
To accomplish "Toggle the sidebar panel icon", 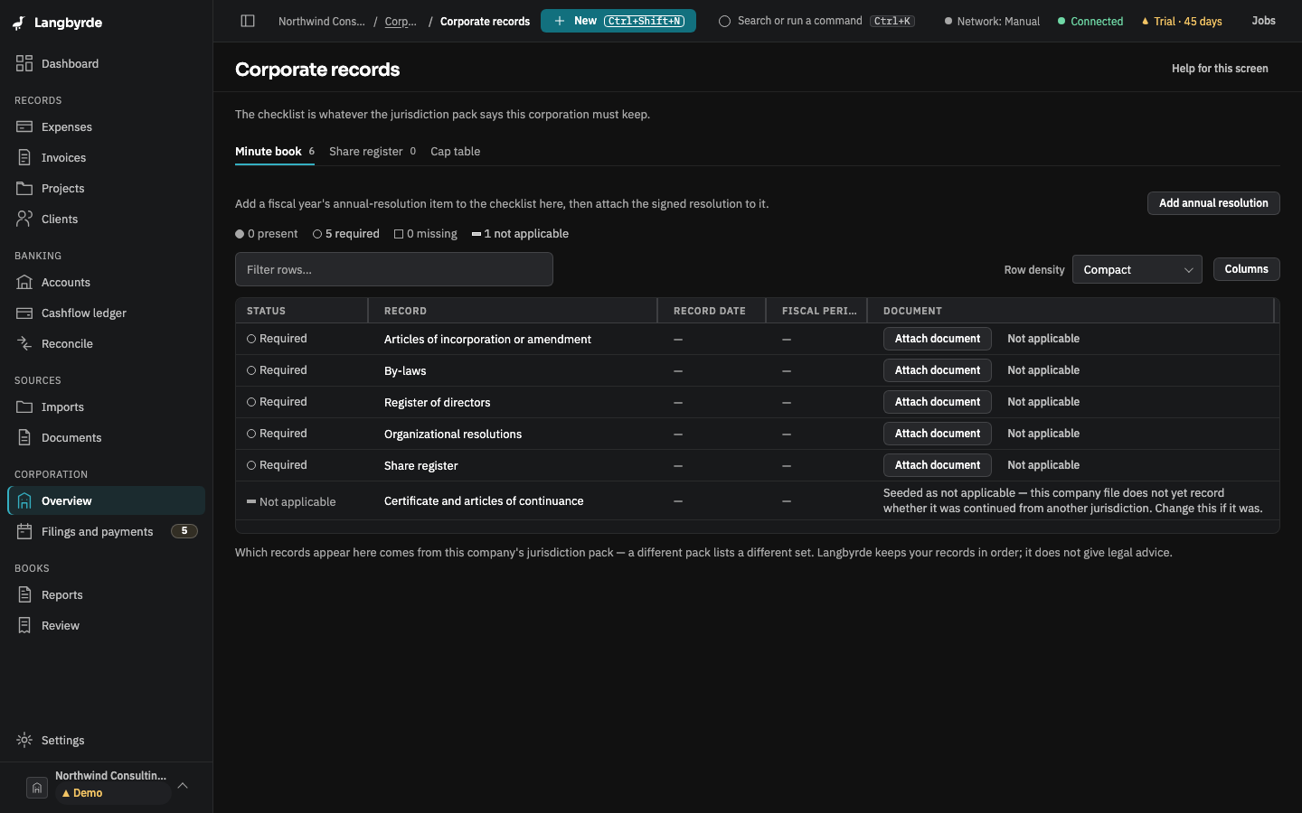I will (248, 21).
